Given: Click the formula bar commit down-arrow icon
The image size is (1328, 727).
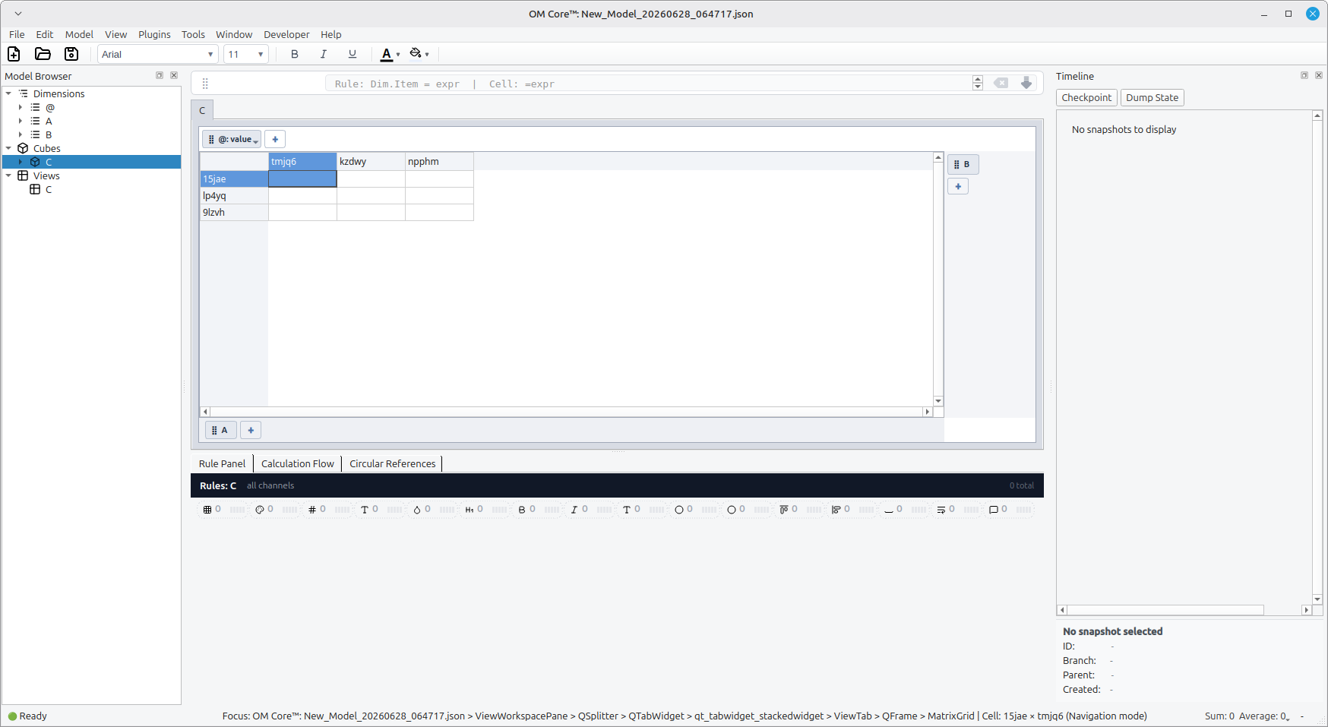Looking at the screenshot, I should [x=1026, y=84].
